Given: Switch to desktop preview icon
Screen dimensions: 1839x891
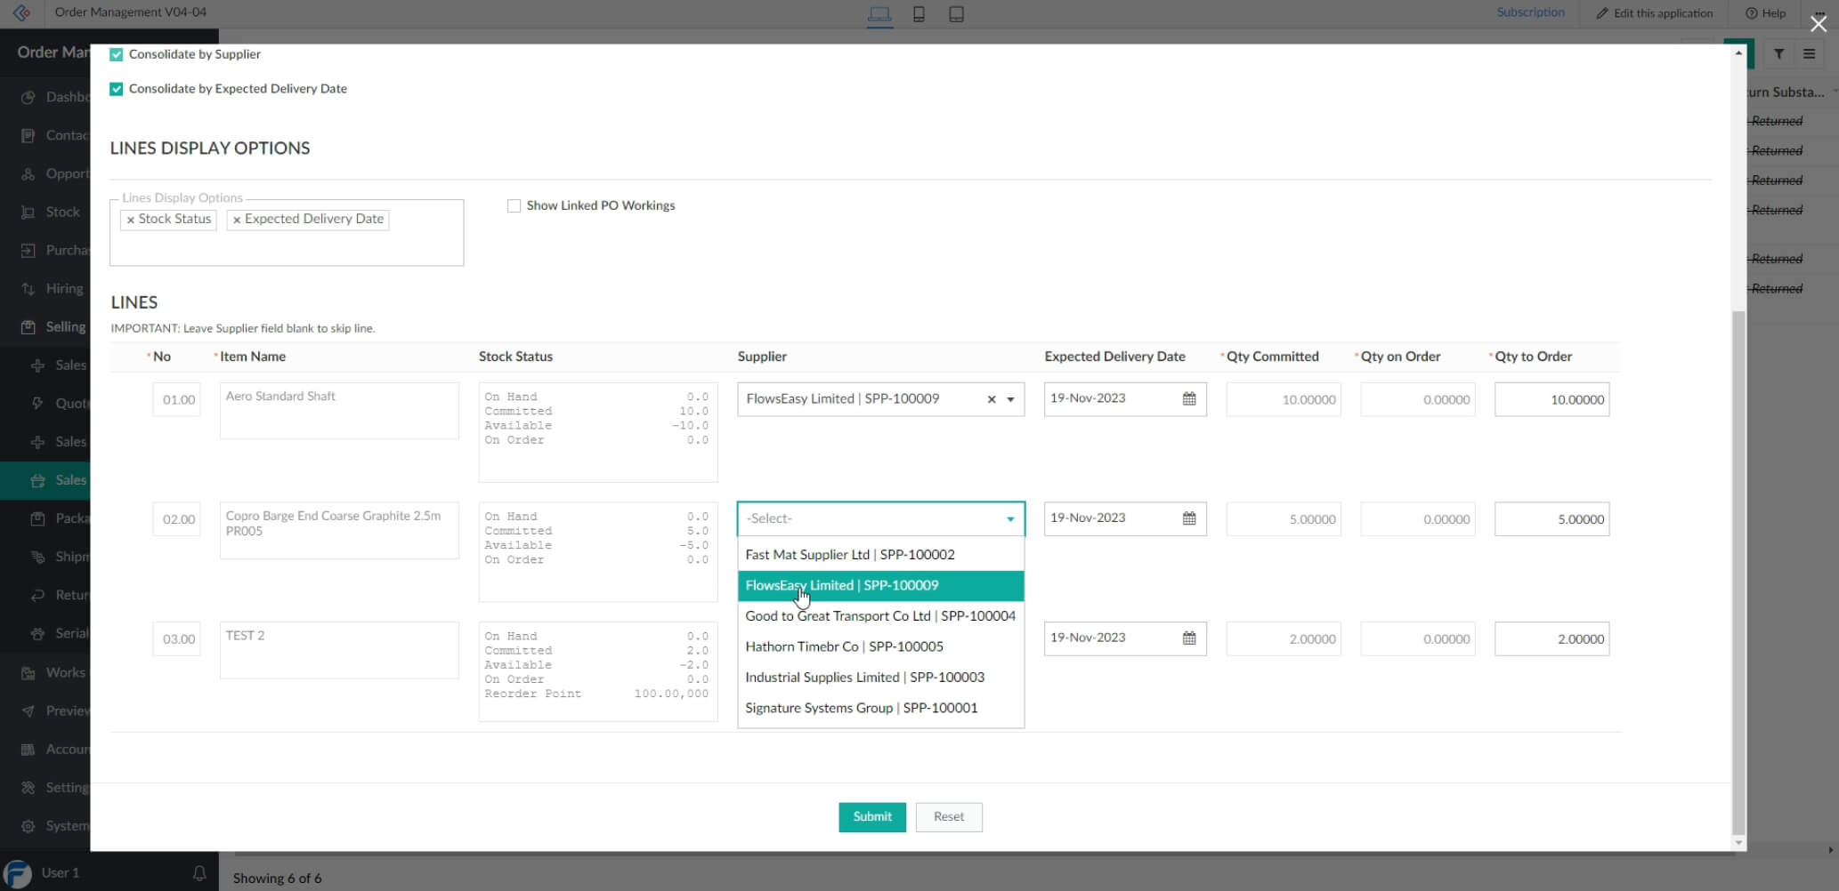Looking at the screenshot, I should click(x=879, y=14).
